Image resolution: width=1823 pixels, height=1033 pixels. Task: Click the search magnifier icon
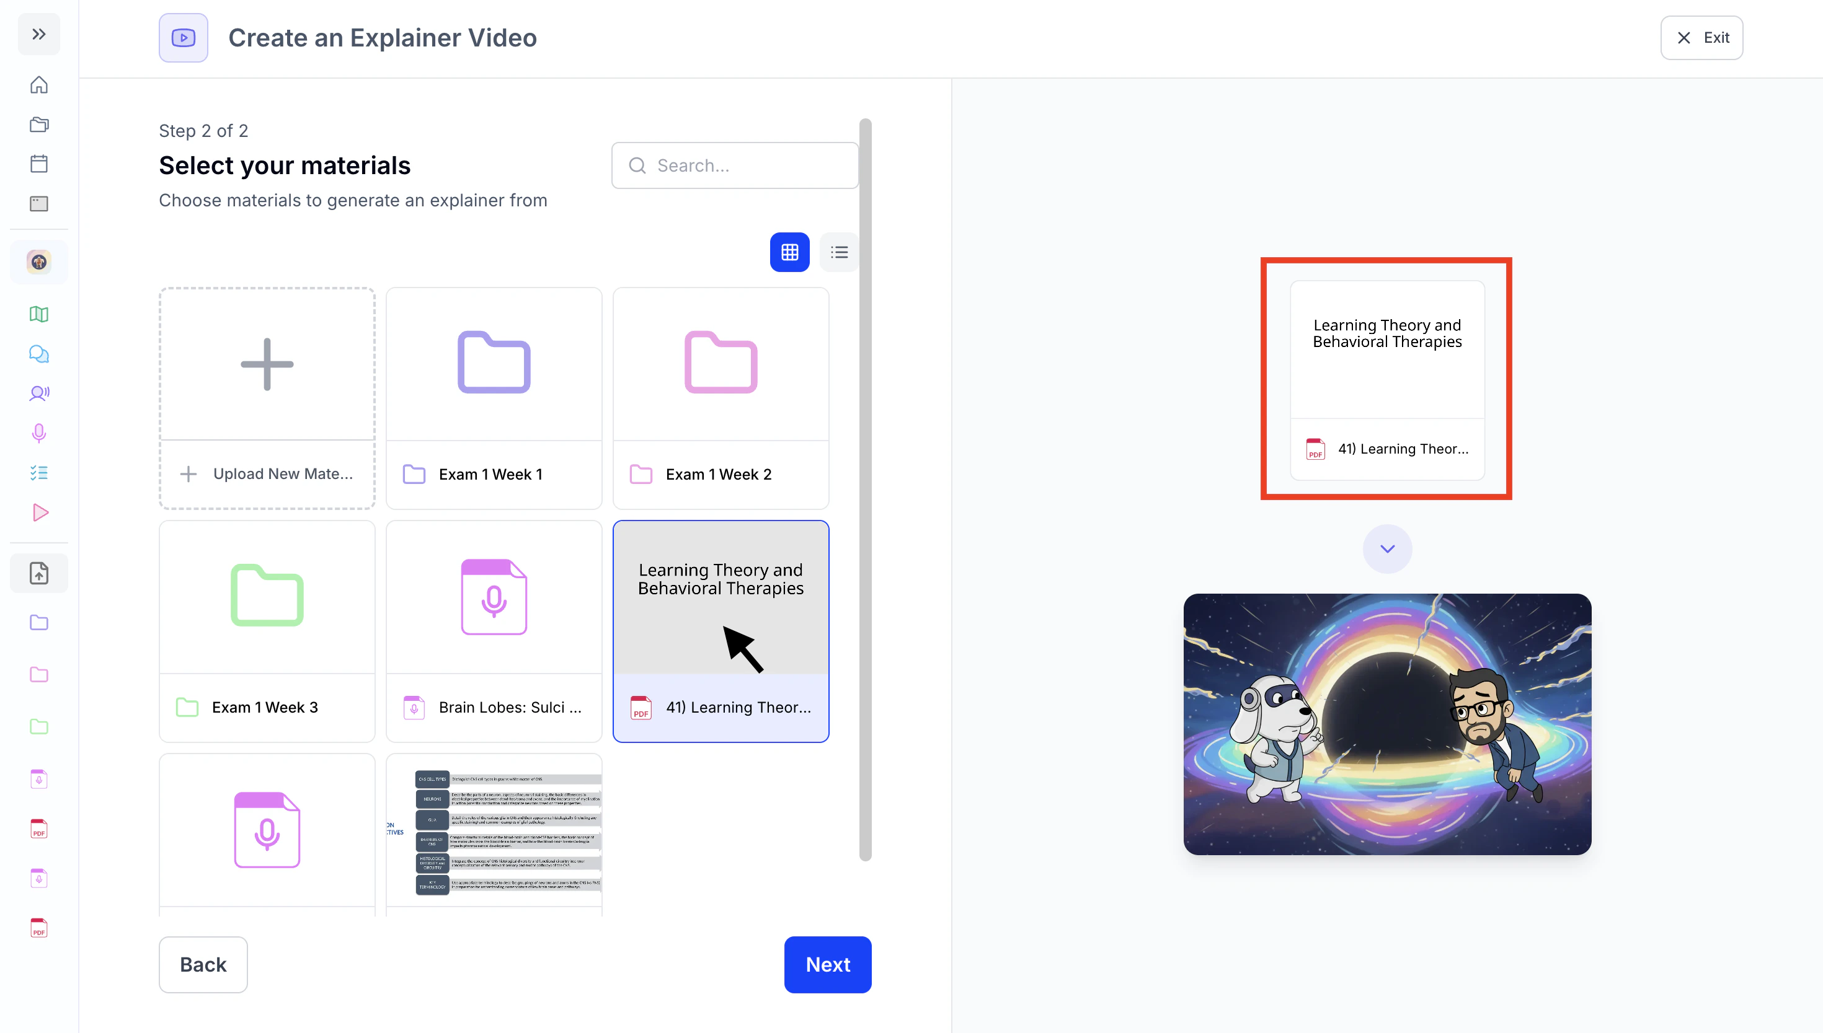637,165
